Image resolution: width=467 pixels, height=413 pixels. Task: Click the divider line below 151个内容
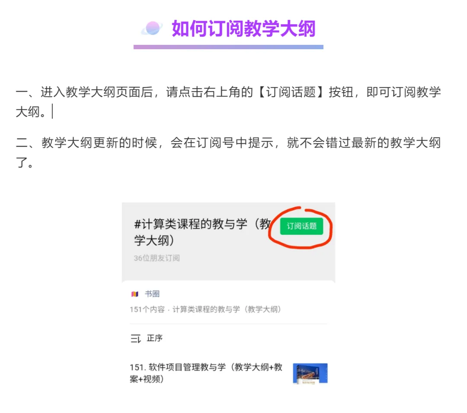click(228, 324)
